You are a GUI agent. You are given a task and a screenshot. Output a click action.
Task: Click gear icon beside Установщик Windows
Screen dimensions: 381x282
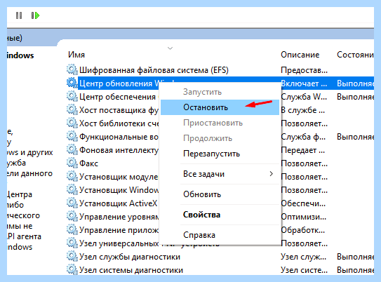tap(72, 189)
